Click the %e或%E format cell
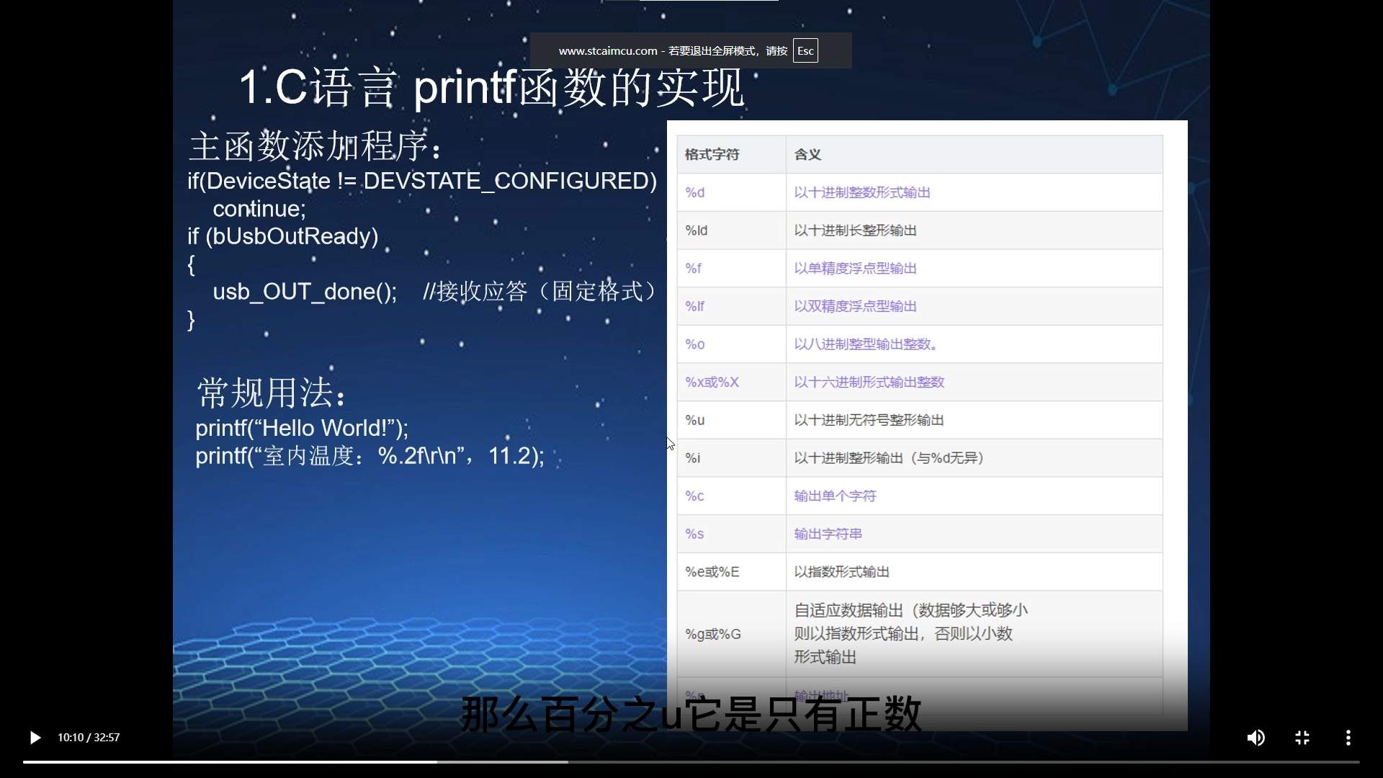Viewport: 1383px width, 778px height. (x=731, y=572)
